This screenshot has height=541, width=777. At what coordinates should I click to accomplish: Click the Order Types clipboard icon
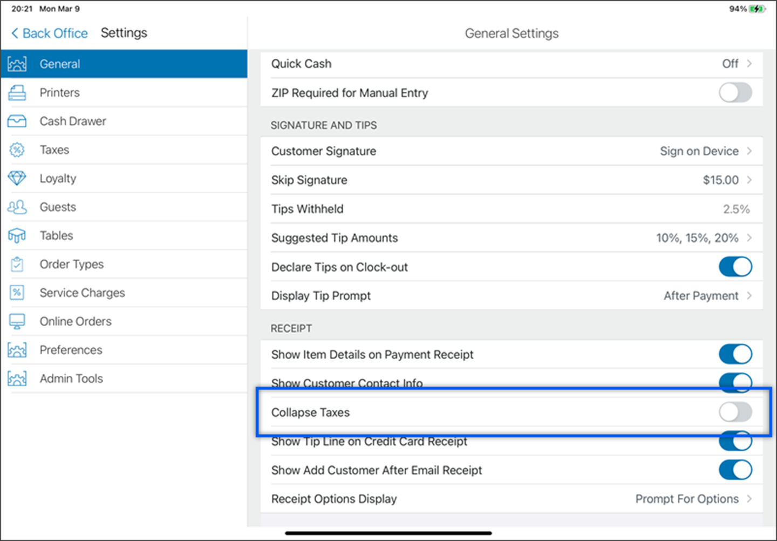pos(17,265)
